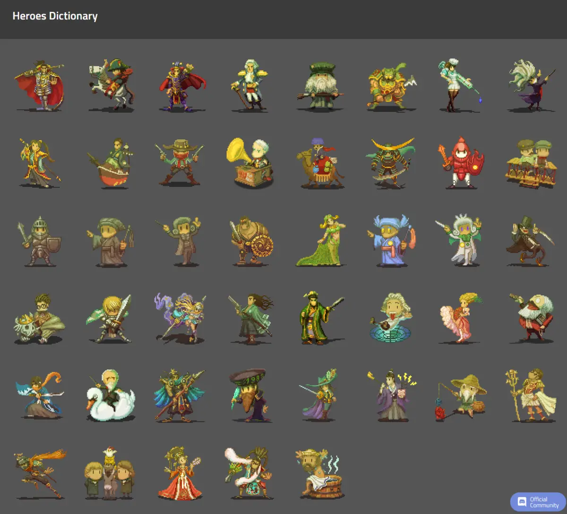Viewport: 567px width, 514px height.
Task: Open the gray armored knight with sword and shield
Action: (40, 240)
